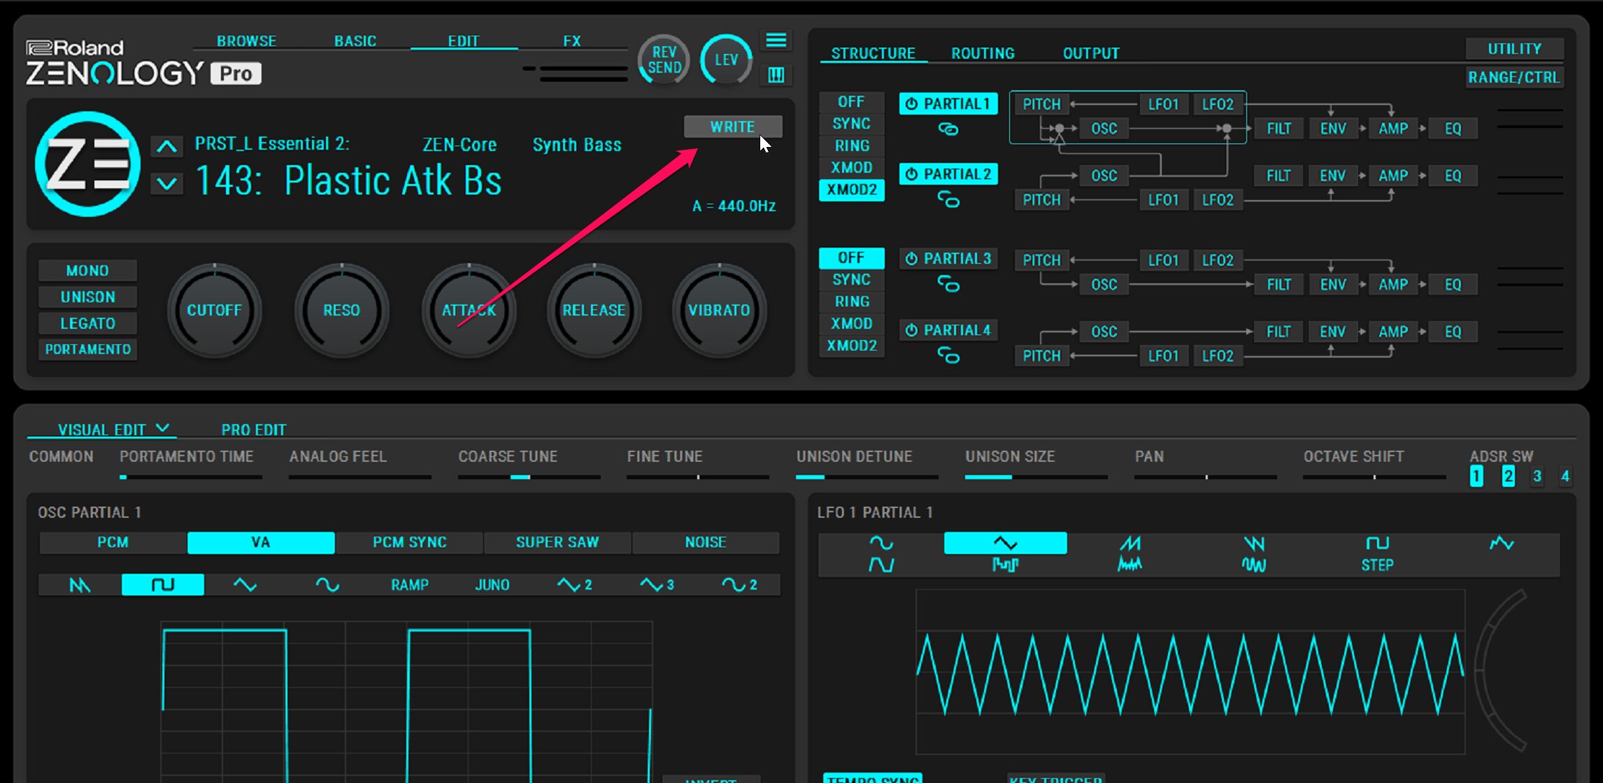The height and width of the screenshot is (783, 1603).
Task: Select the sample and hold LFO waveform
Action: coord(1005,565)
